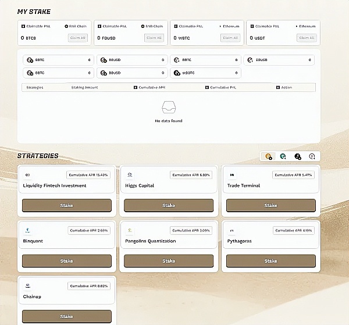The image size is (349, 325).
Task: Click the Higgs Capital logo
Action: coord(130,175)
